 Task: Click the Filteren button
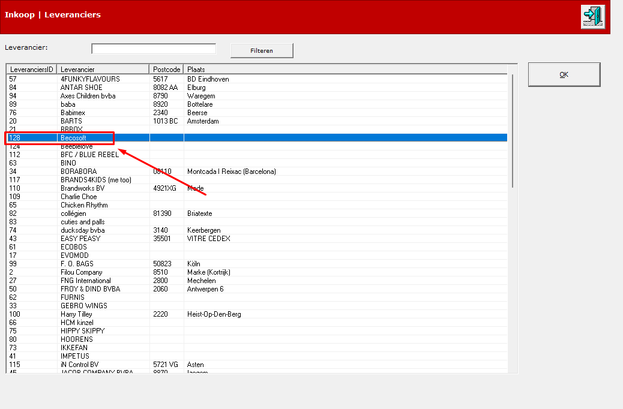[x=262, y=50]
